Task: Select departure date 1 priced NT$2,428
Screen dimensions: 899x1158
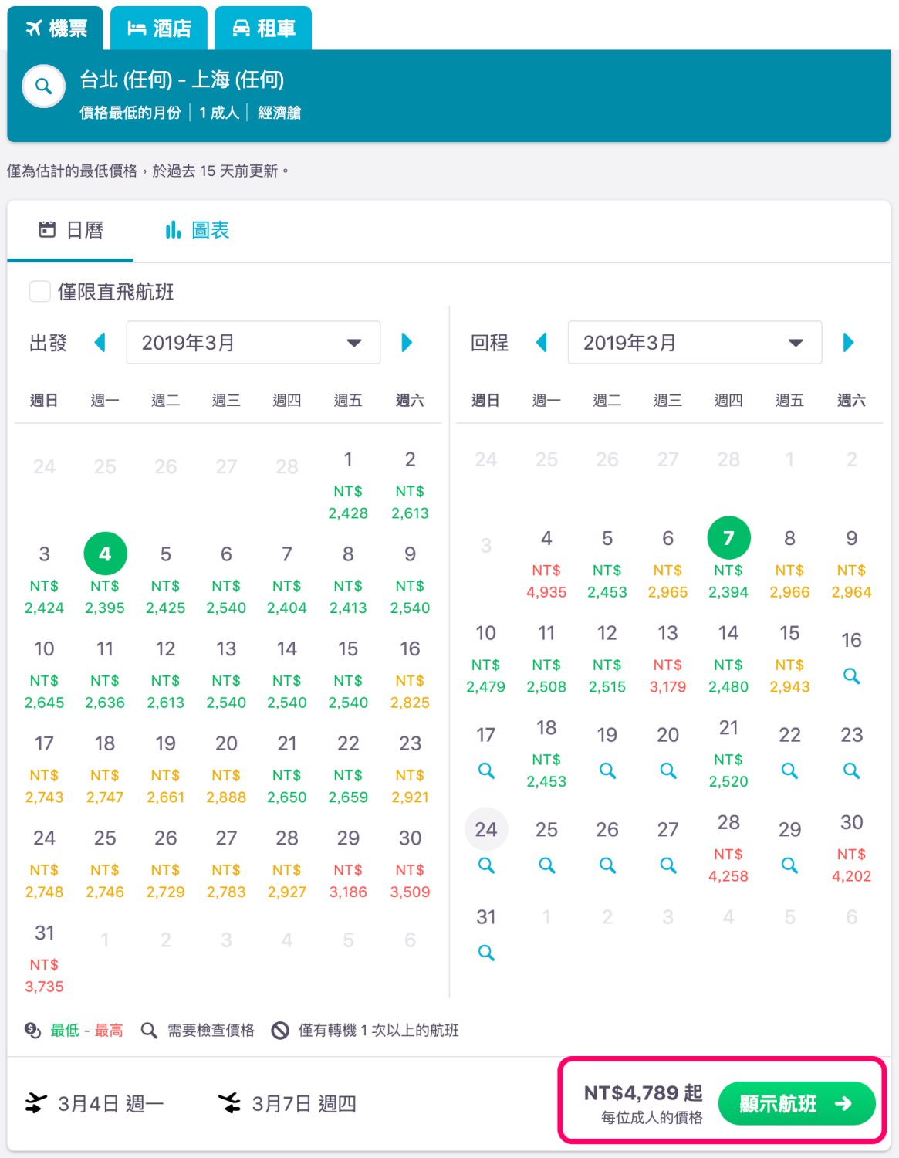Action: (348, 486)
